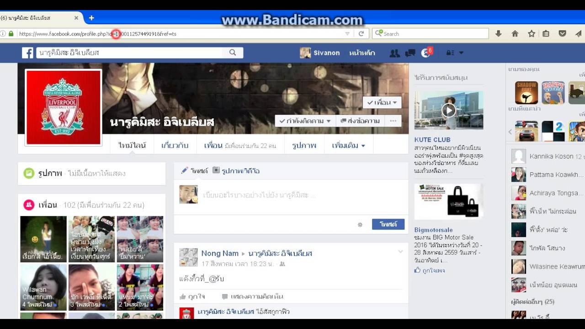
Task: Open URL bar history dropdown arrow
Action: 347,34
